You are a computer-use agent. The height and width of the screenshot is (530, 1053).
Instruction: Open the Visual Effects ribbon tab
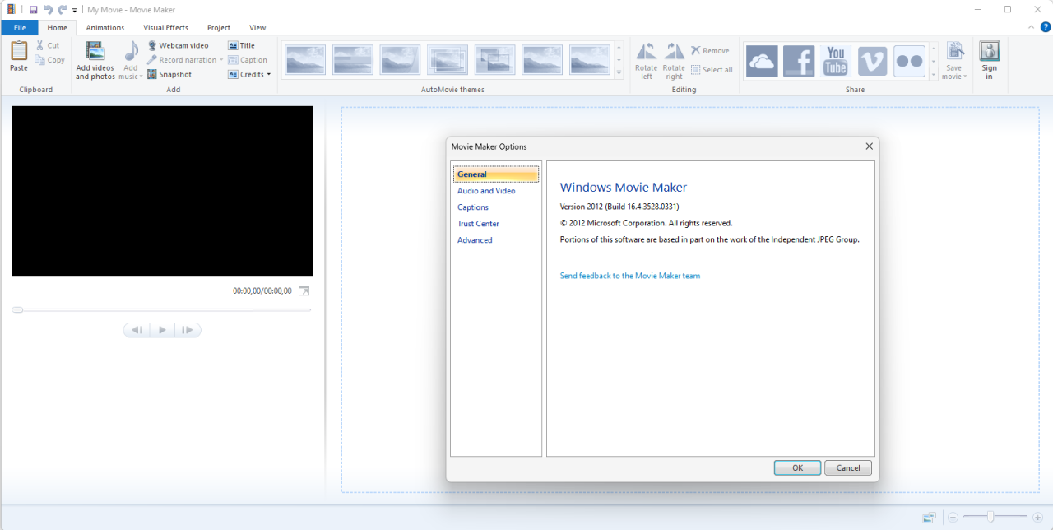click(x=165, y=27)
